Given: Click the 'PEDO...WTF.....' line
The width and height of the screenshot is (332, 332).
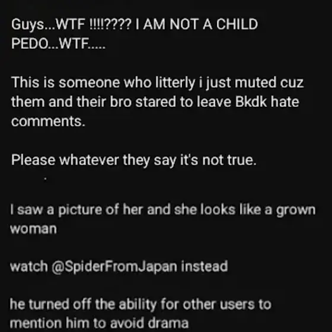Looking at the screenshot, I should (x=58, y=44).
